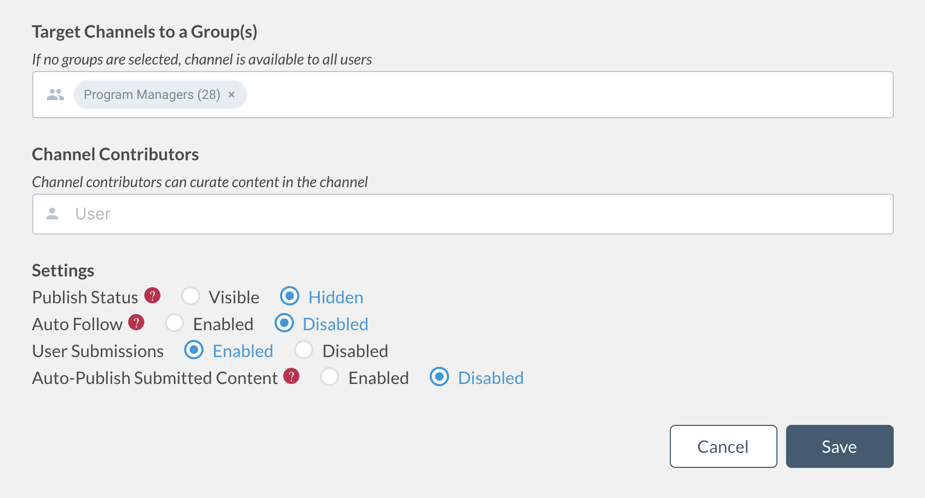Click the Target Channels to a Group(s) heading
Image resolution: width=925 pixels, height=498 pixels.
click(144, 32)
